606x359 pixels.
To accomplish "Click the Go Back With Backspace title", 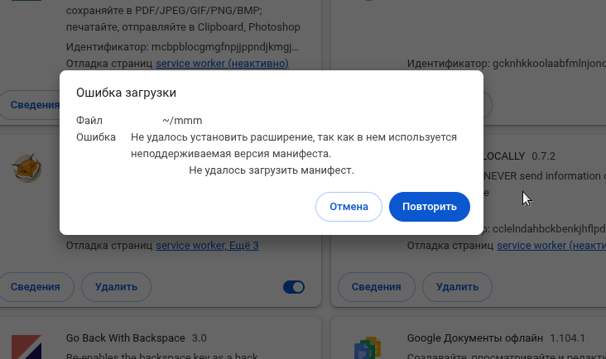I will 126,338.
